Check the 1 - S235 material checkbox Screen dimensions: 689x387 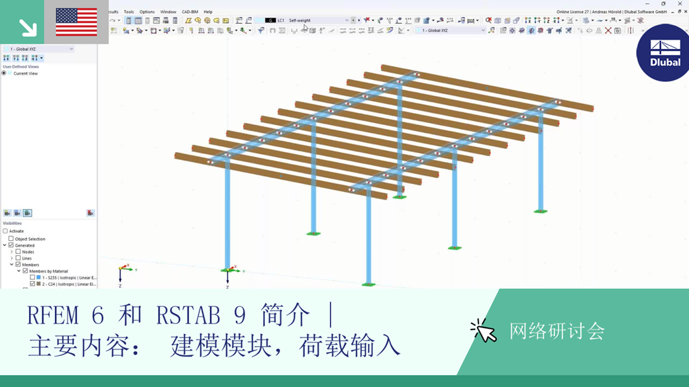click(32, 277)
